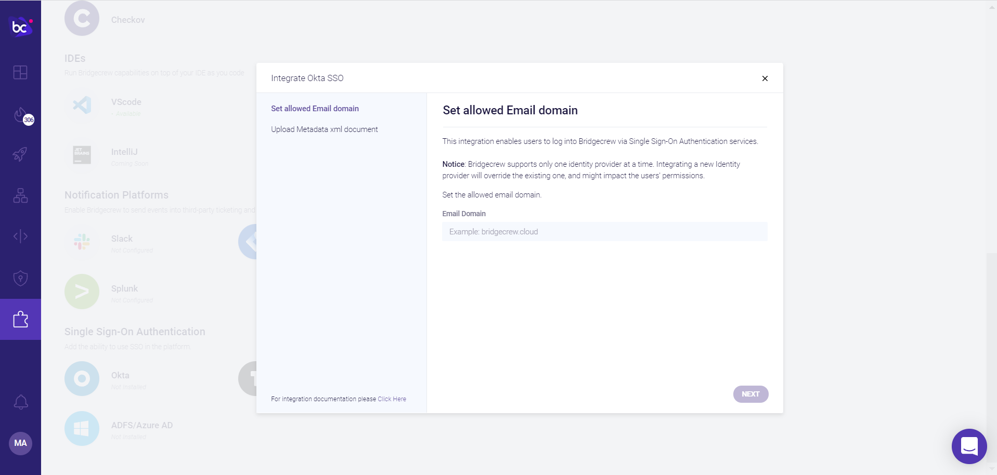The height and width of the screenshot is (475, 997).
Task: Select the integrations puzzle icon in sidebar
Action: 20,319
